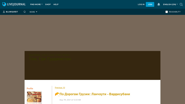Open the journal title Там, Где Гурджистан
Viewport: 185px width, 104px height.
(x=50, y=59)
